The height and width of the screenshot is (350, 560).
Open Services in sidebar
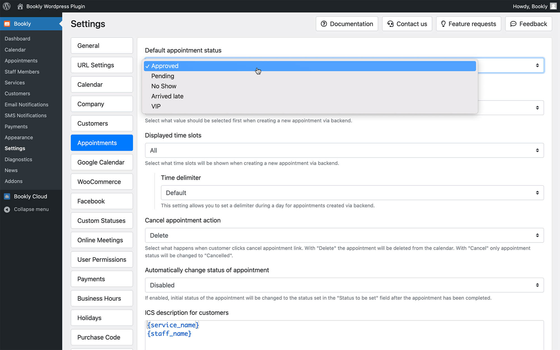click(15, 83)
